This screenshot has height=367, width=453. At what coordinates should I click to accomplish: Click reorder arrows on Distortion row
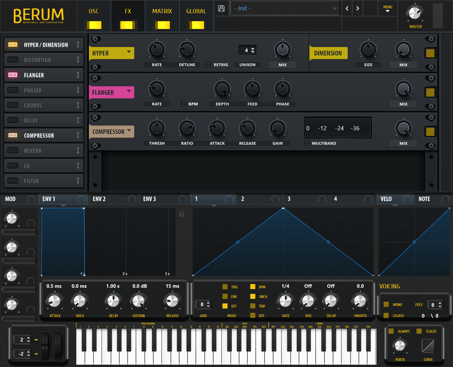[x=78, y=60]
